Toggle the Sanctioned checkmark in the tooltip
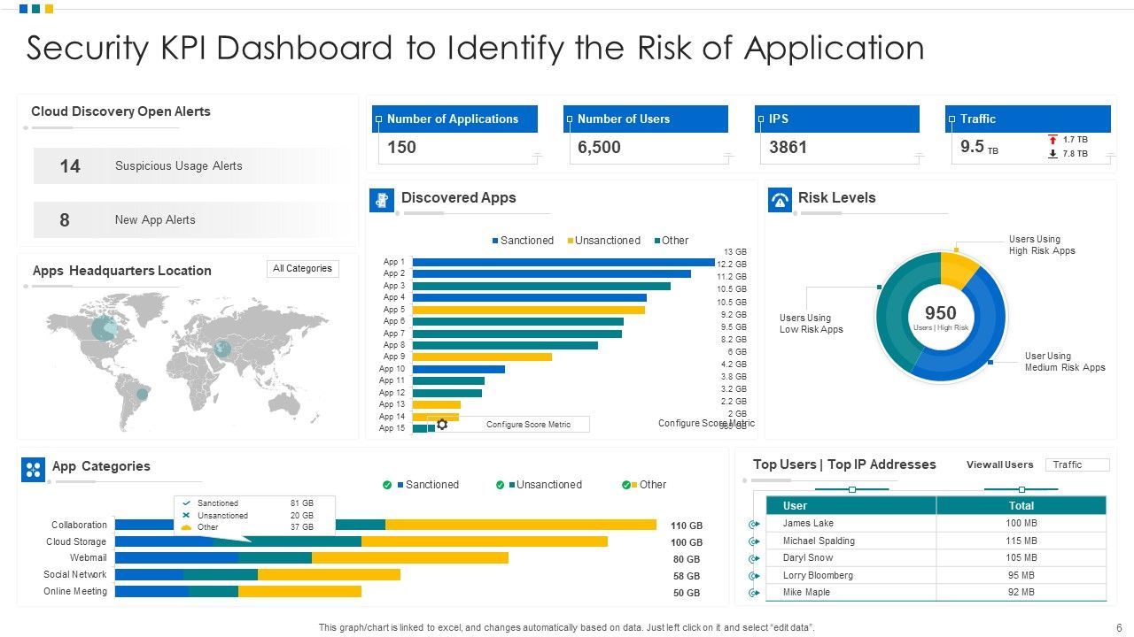This screenshot has width=1134, height=637. tap(186, 503)
